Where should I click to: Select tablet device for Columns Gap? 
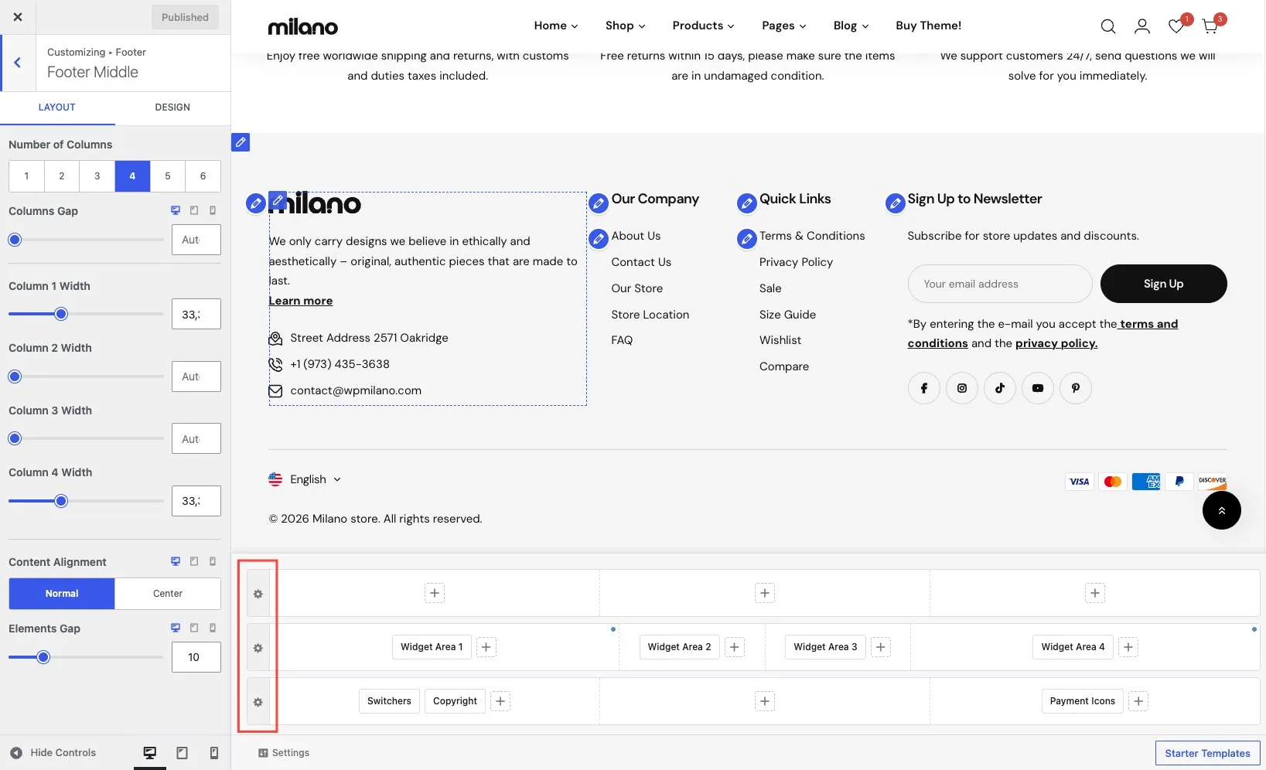click(x=194, y=210)
